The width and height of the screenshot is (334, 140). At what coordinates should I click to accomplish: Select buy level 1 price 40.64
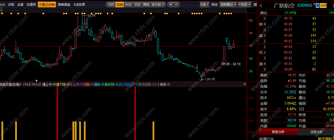pyautogui.click(x=288, y=47)
